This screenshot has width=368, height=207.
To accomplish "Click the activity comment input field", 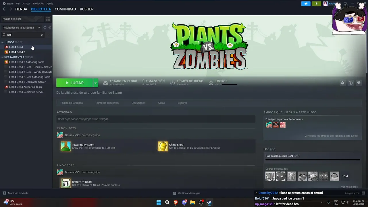I will [156, 119].
